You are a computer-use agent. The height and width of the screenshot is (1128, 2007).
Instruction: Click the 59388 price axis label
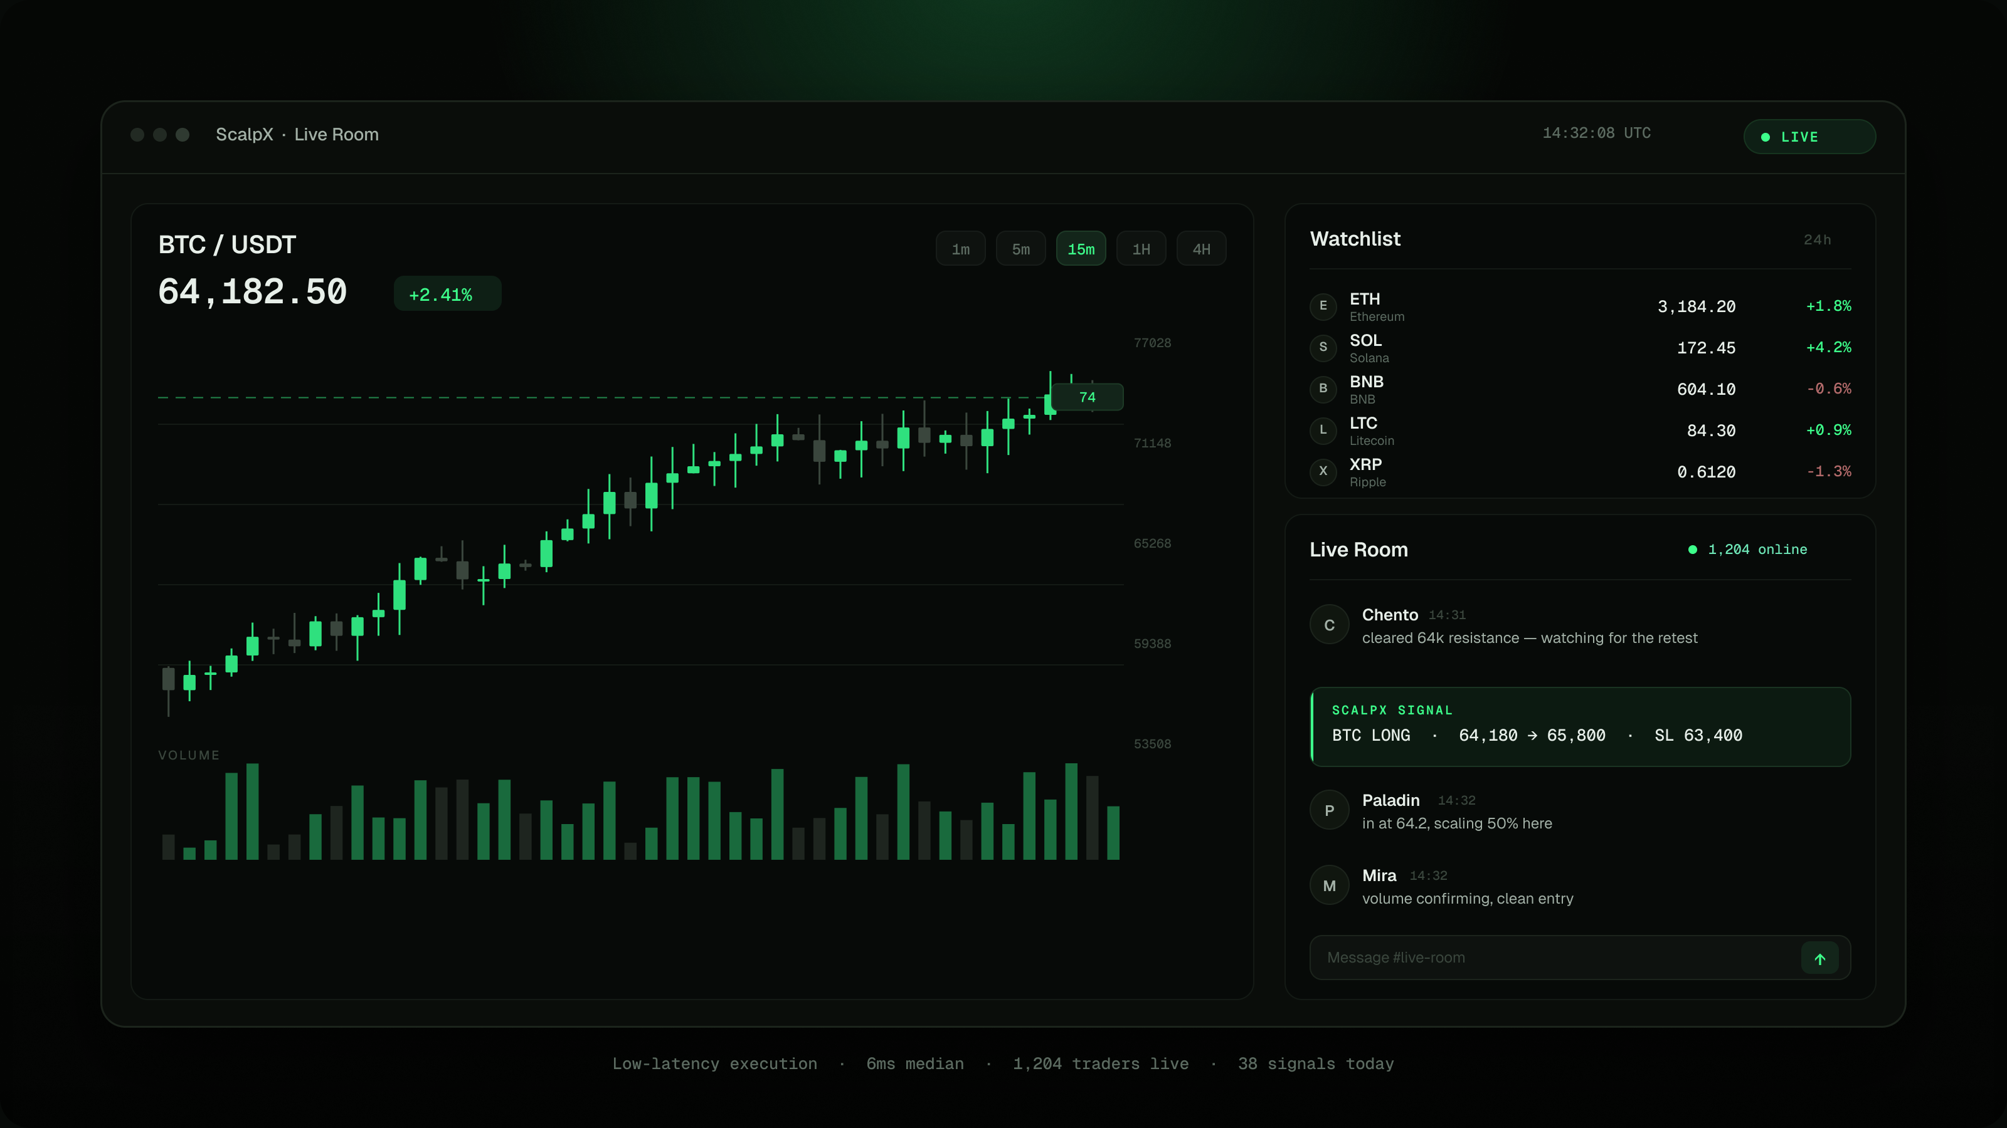1152,644
